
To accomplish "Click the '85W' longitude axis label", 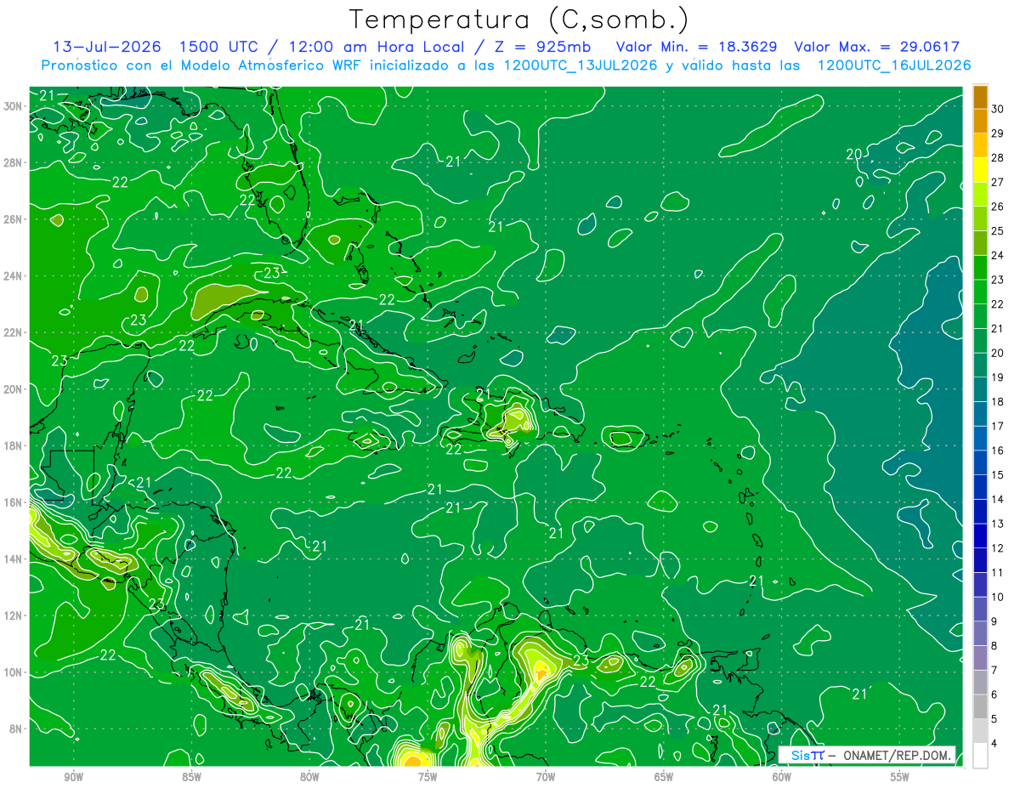I will pyautogui.click(x=191, y=777).
